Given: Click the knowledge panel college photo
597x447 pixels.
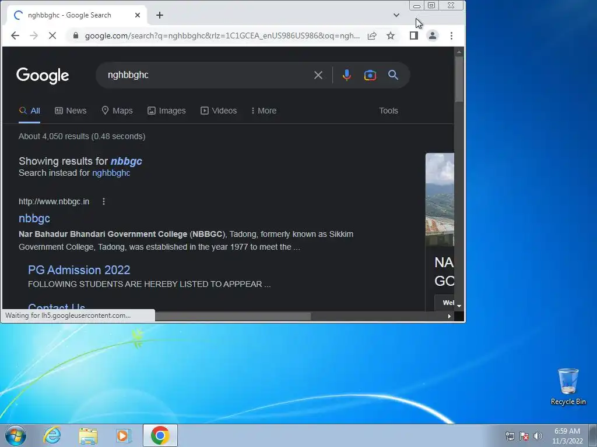Looking at the screenshot, I should pyautogui.click(x=440, y=200).
